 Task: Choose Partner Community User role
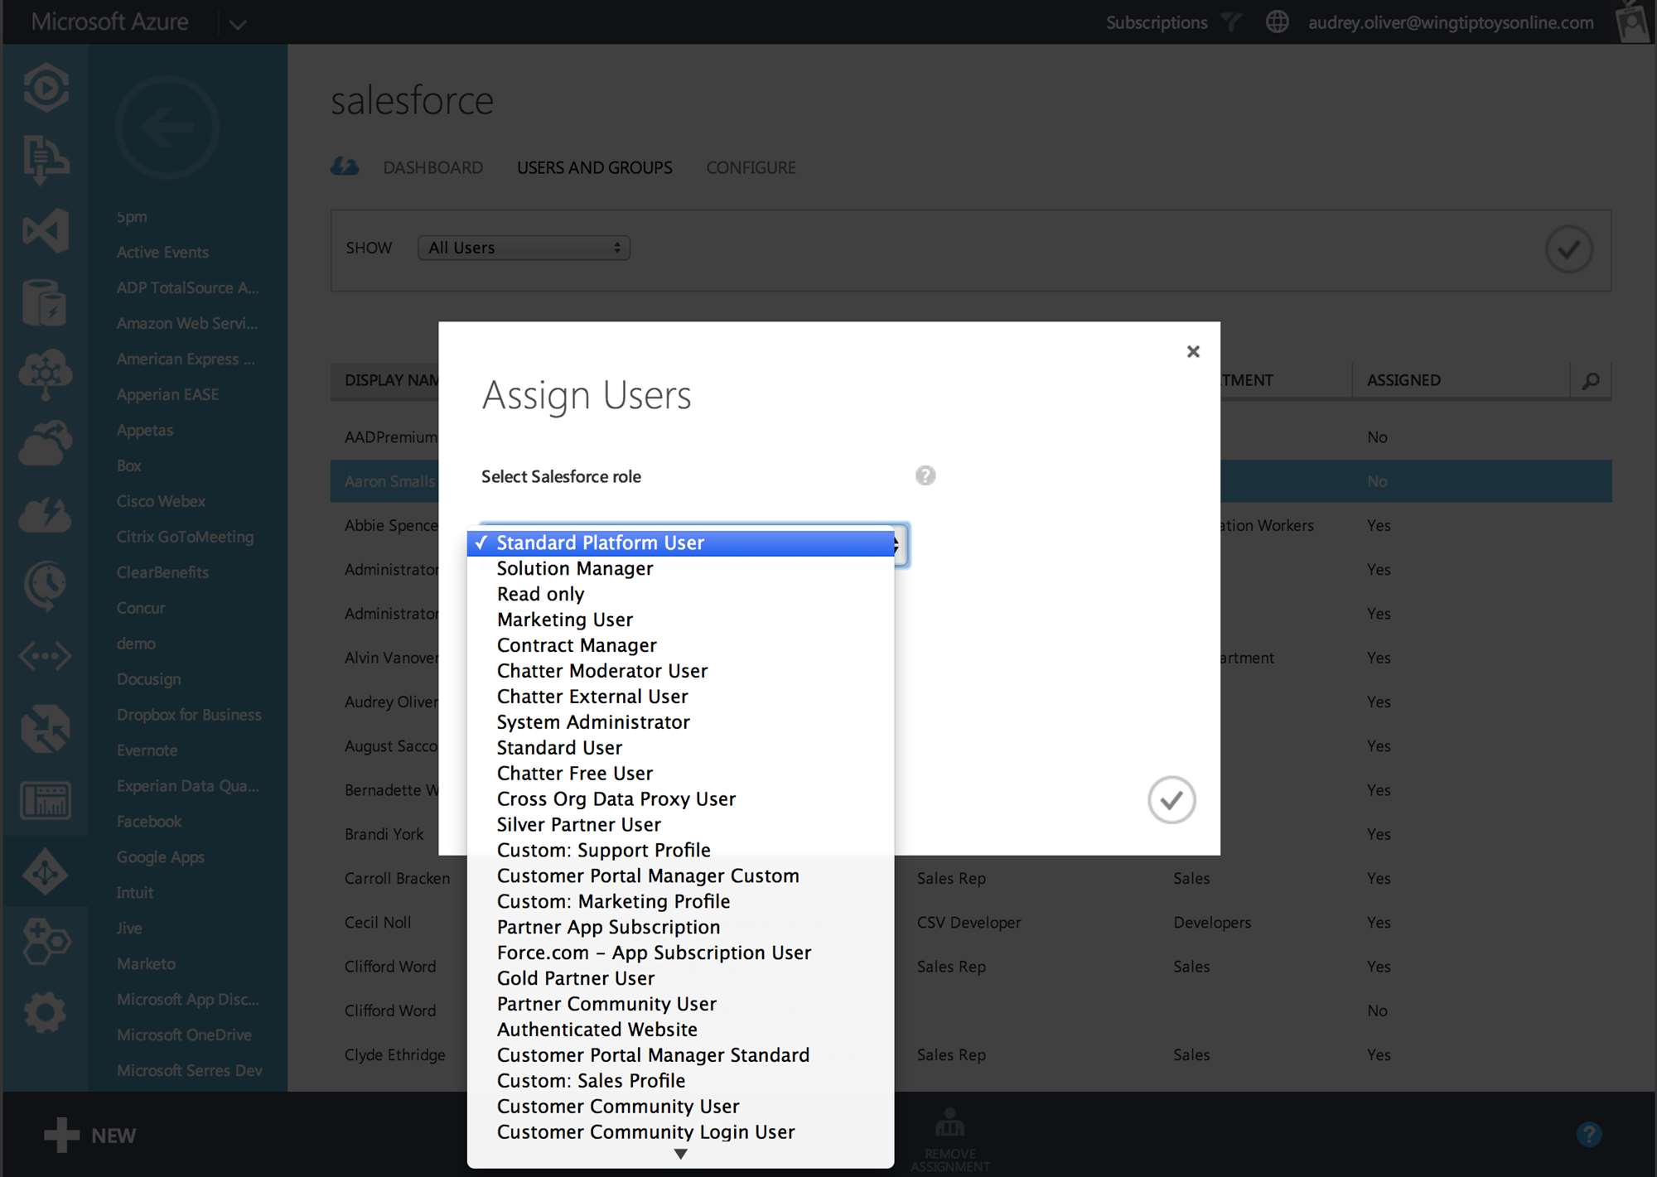pyautogui.click(x=680, y=1005)
